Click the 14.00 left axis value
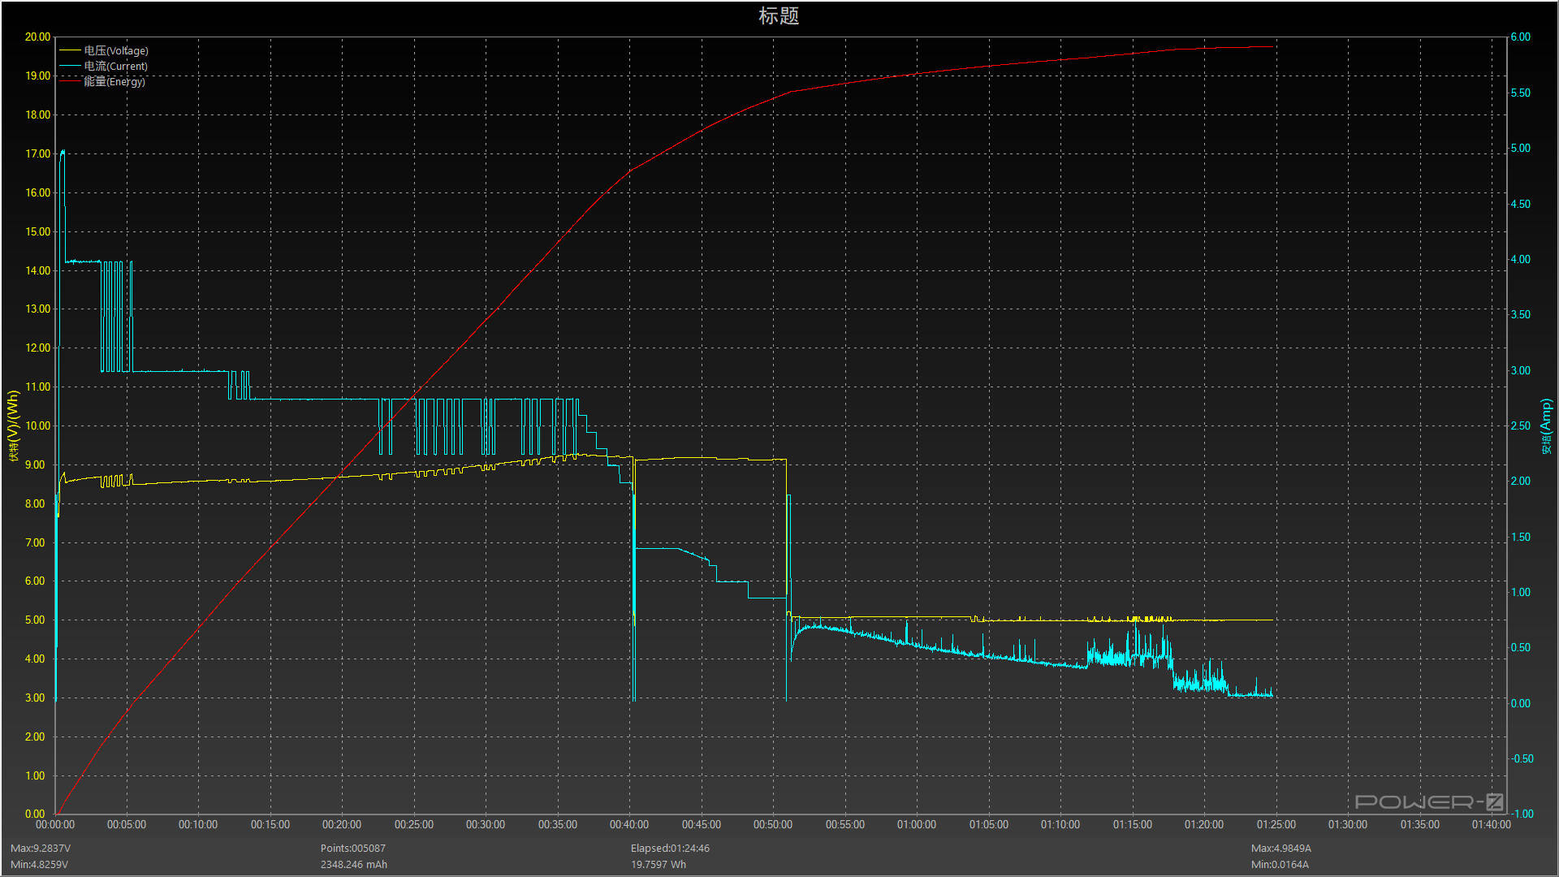Image resolution: width=1559 pixels, height=877 pixels. 37,270
